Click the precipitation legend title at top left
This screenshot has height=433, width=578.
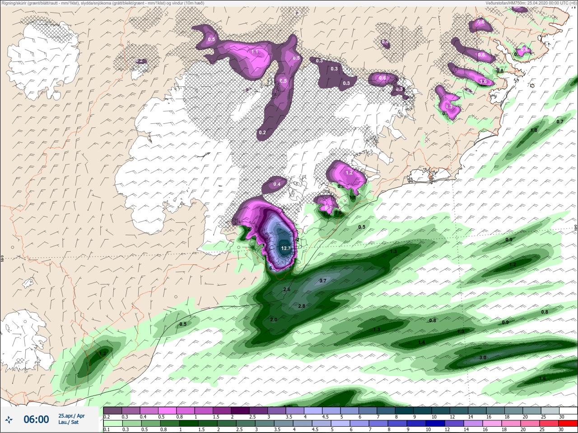[x=102, y=3]
